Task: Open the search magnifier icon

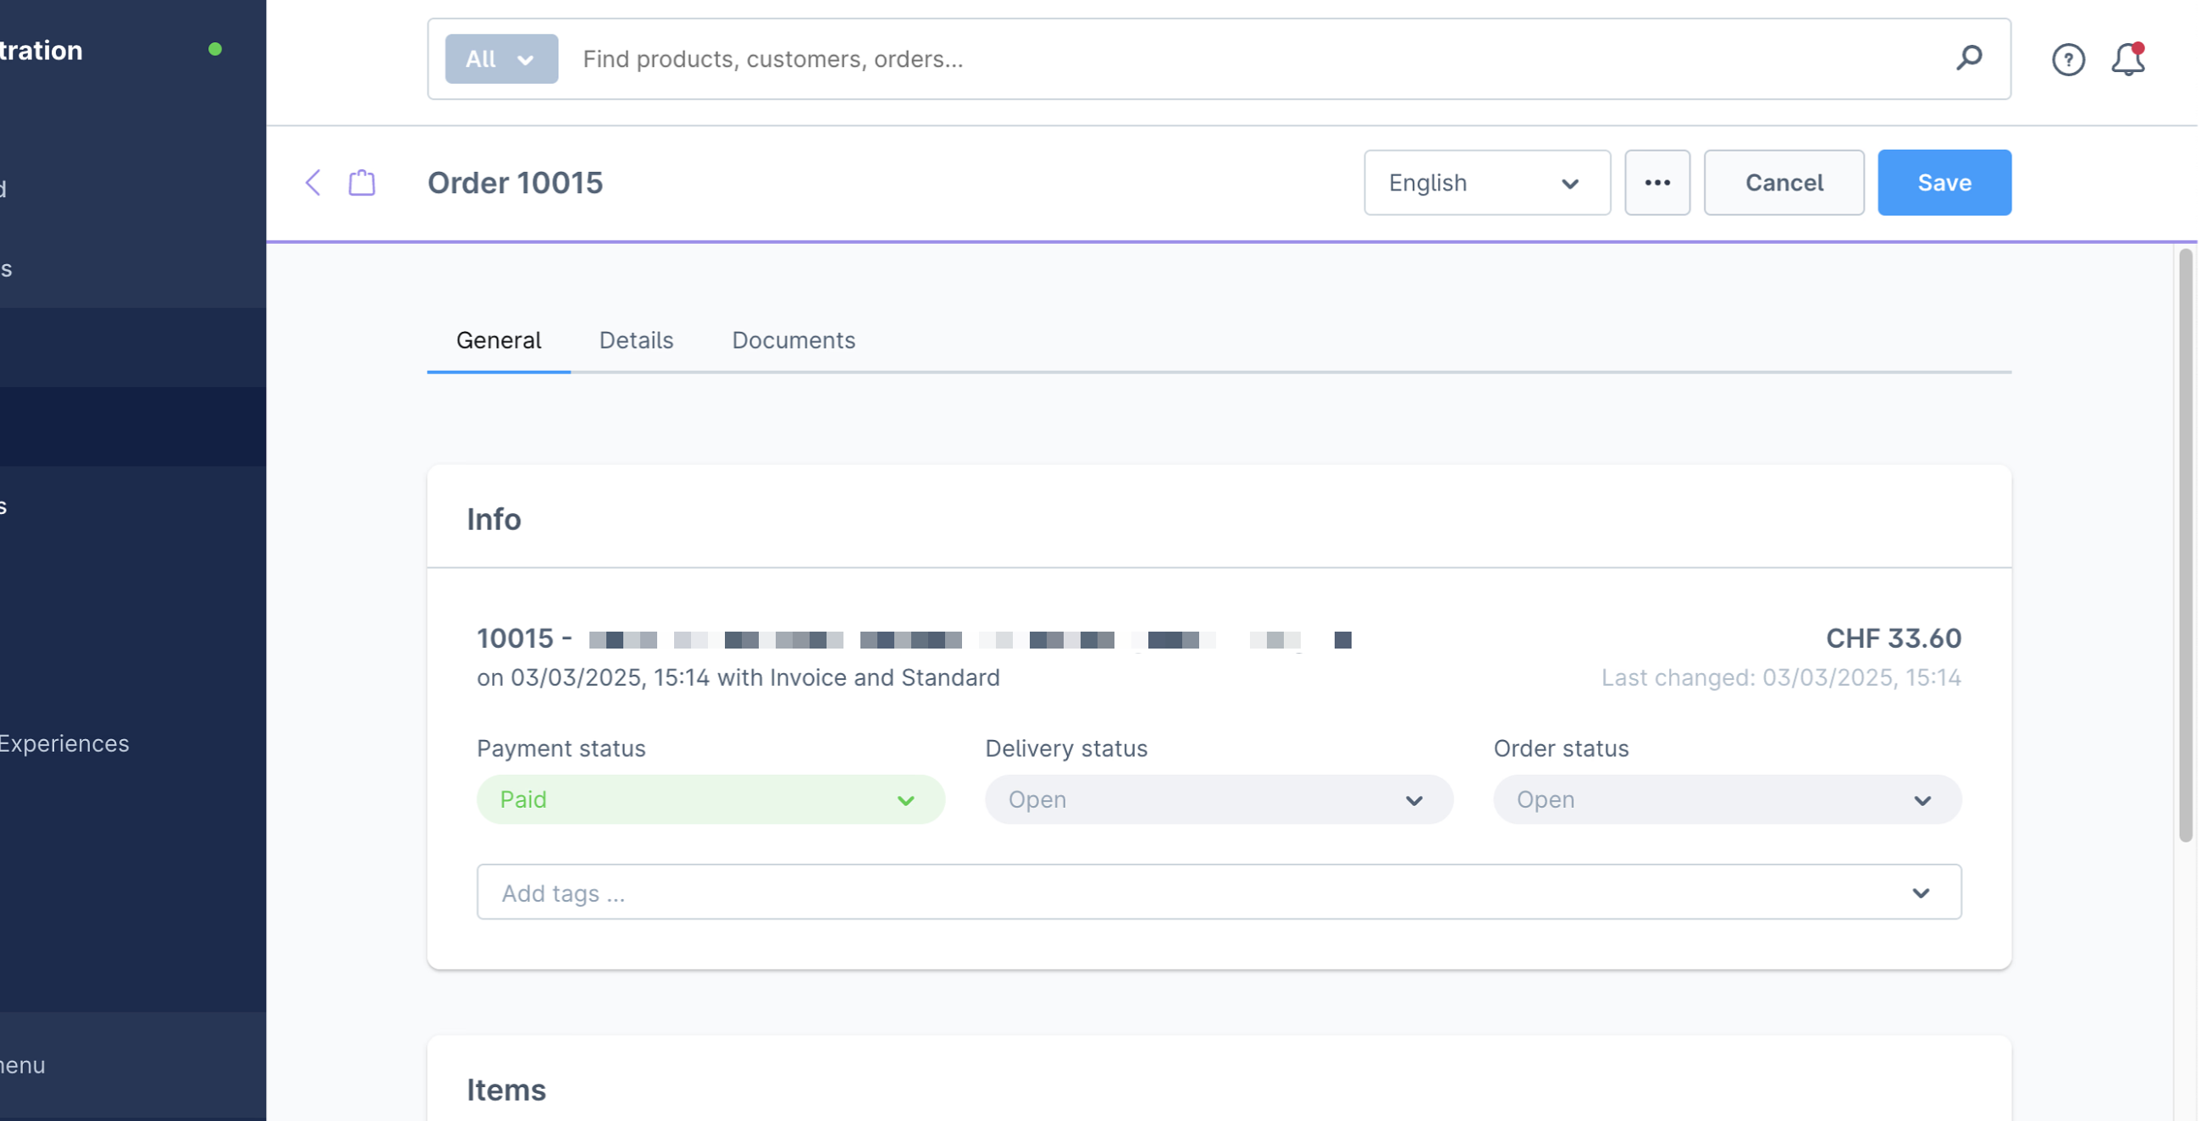Action: [x=1970, y=58]
